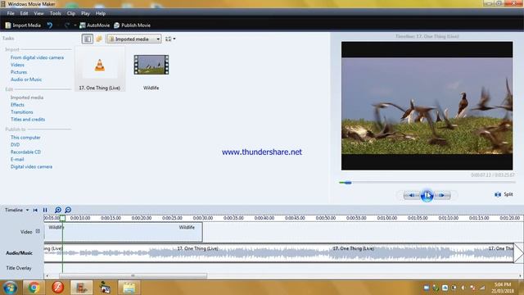Viewport: 524px width, 295px height.
Task: Expand the Video track plus box
Action: tap(38, 231)
